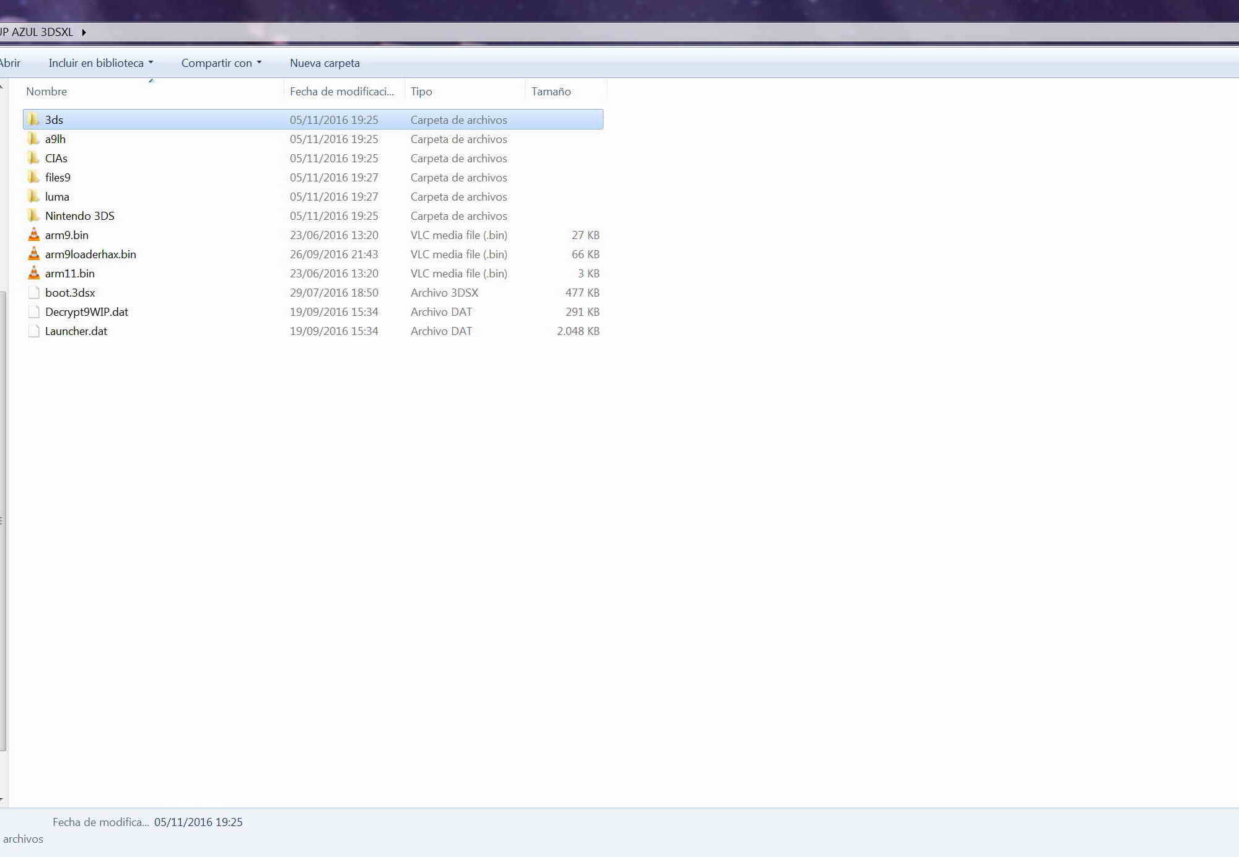Click the arm9loaderhax.bin VLC icon
Screen dimensions: 1239x857
click(33, 254)
